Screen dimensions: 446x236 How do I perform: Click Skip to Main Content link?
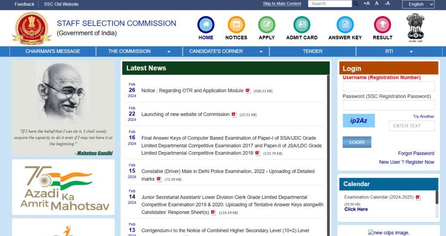click(282, 3)
